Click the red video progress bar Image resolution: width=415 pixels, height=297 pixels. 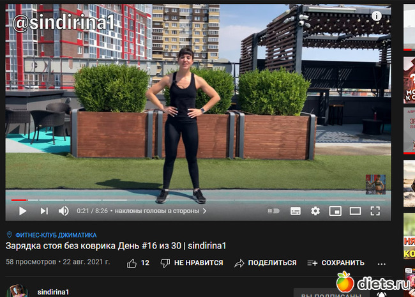click(x=19, y=200)
